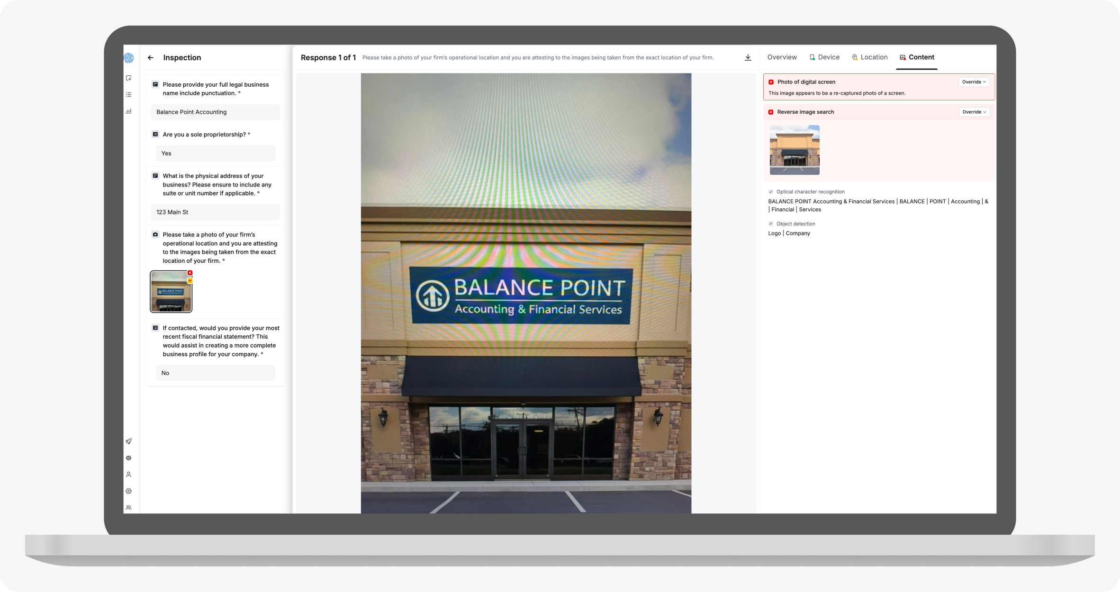Open the list view icon in sidebar
Viewport: 1120px width, 592px height.
click(x=129, y=94)
